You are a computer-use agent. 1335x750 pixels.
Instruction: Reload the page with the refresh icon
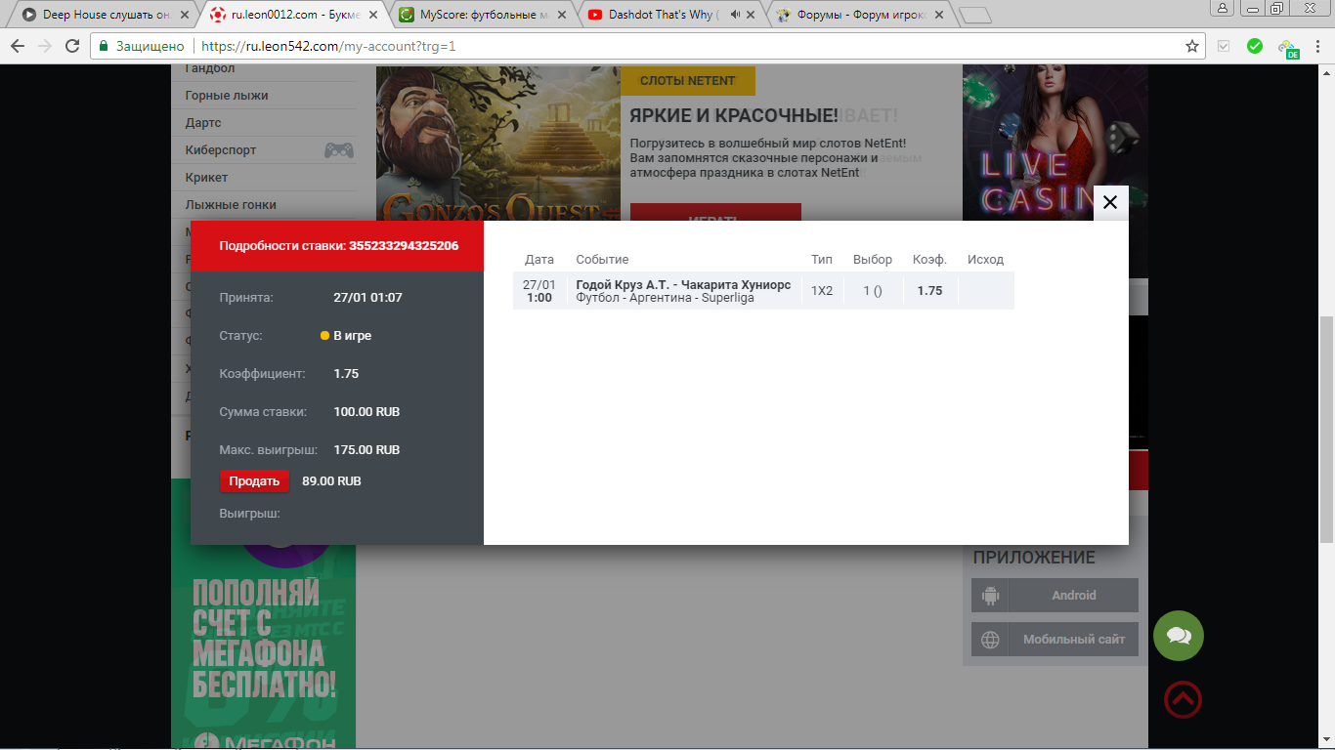click(x=72, y=46)
